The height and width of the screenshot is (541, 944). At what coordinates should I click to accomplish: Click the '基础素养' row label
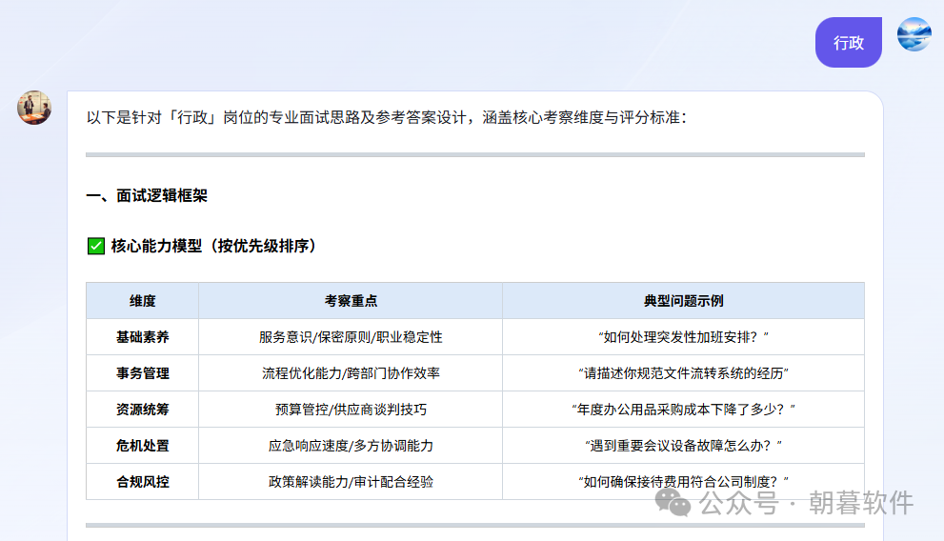coord(143,337)
